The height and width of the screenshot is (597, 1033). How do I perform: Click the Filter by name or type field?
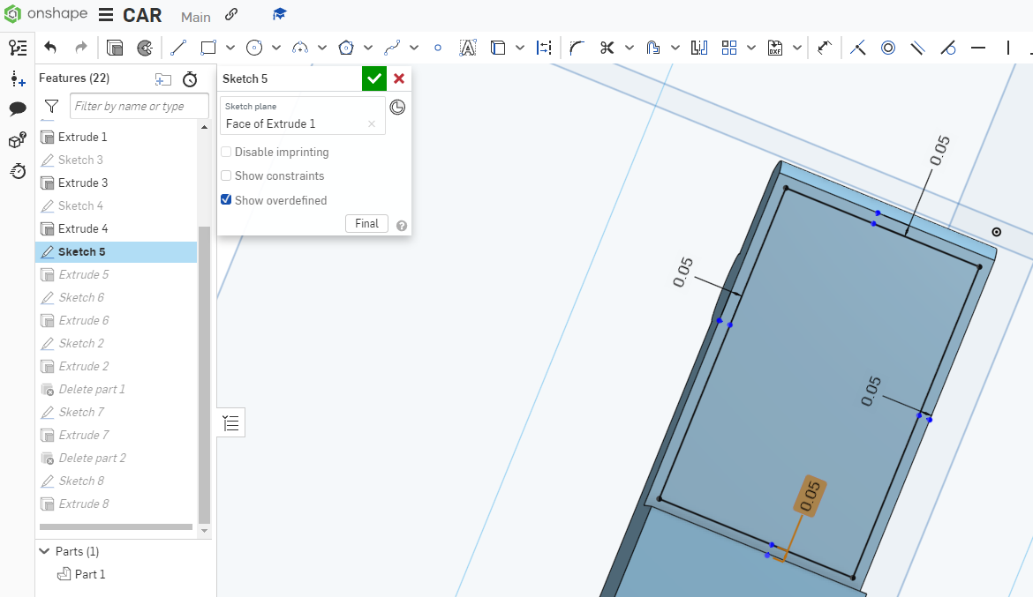(x=139, y=106)
